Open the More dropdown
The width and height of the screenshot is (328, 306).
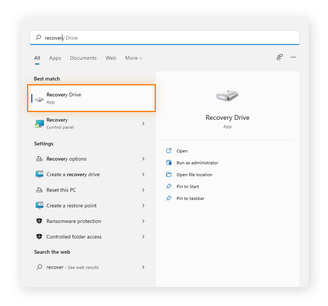[134, 58]
